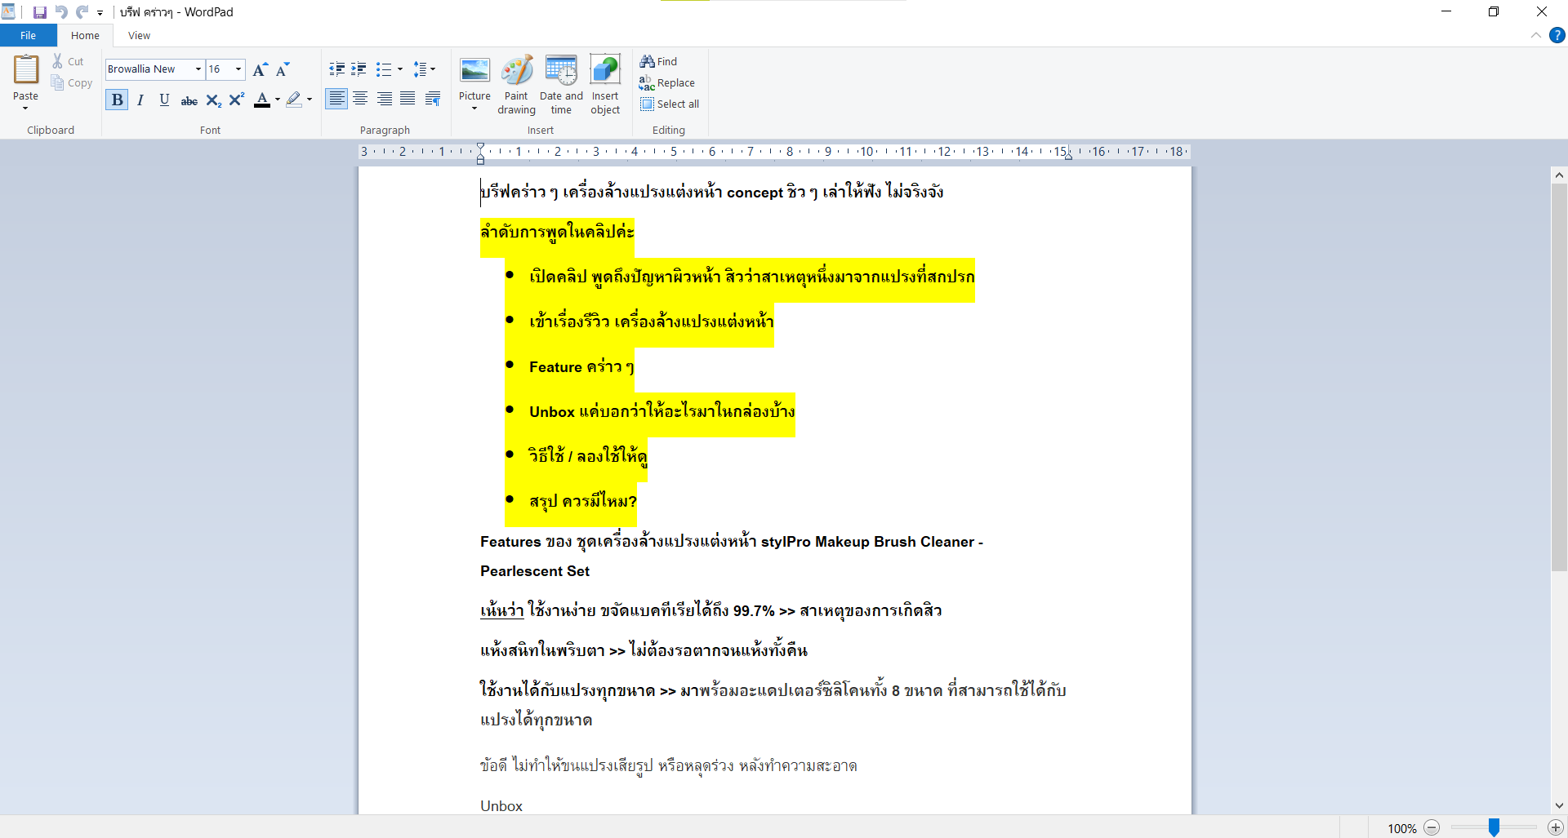Click the first line indent marker on ruler
1568x838 pixels.
point(480,147)
